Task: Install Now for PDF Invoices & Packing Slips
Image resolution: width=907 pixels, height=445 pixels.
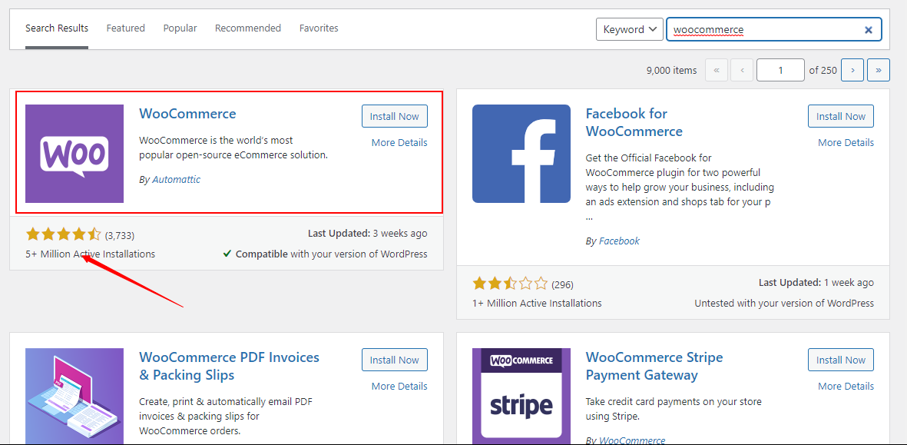Action: coord(395,360)
